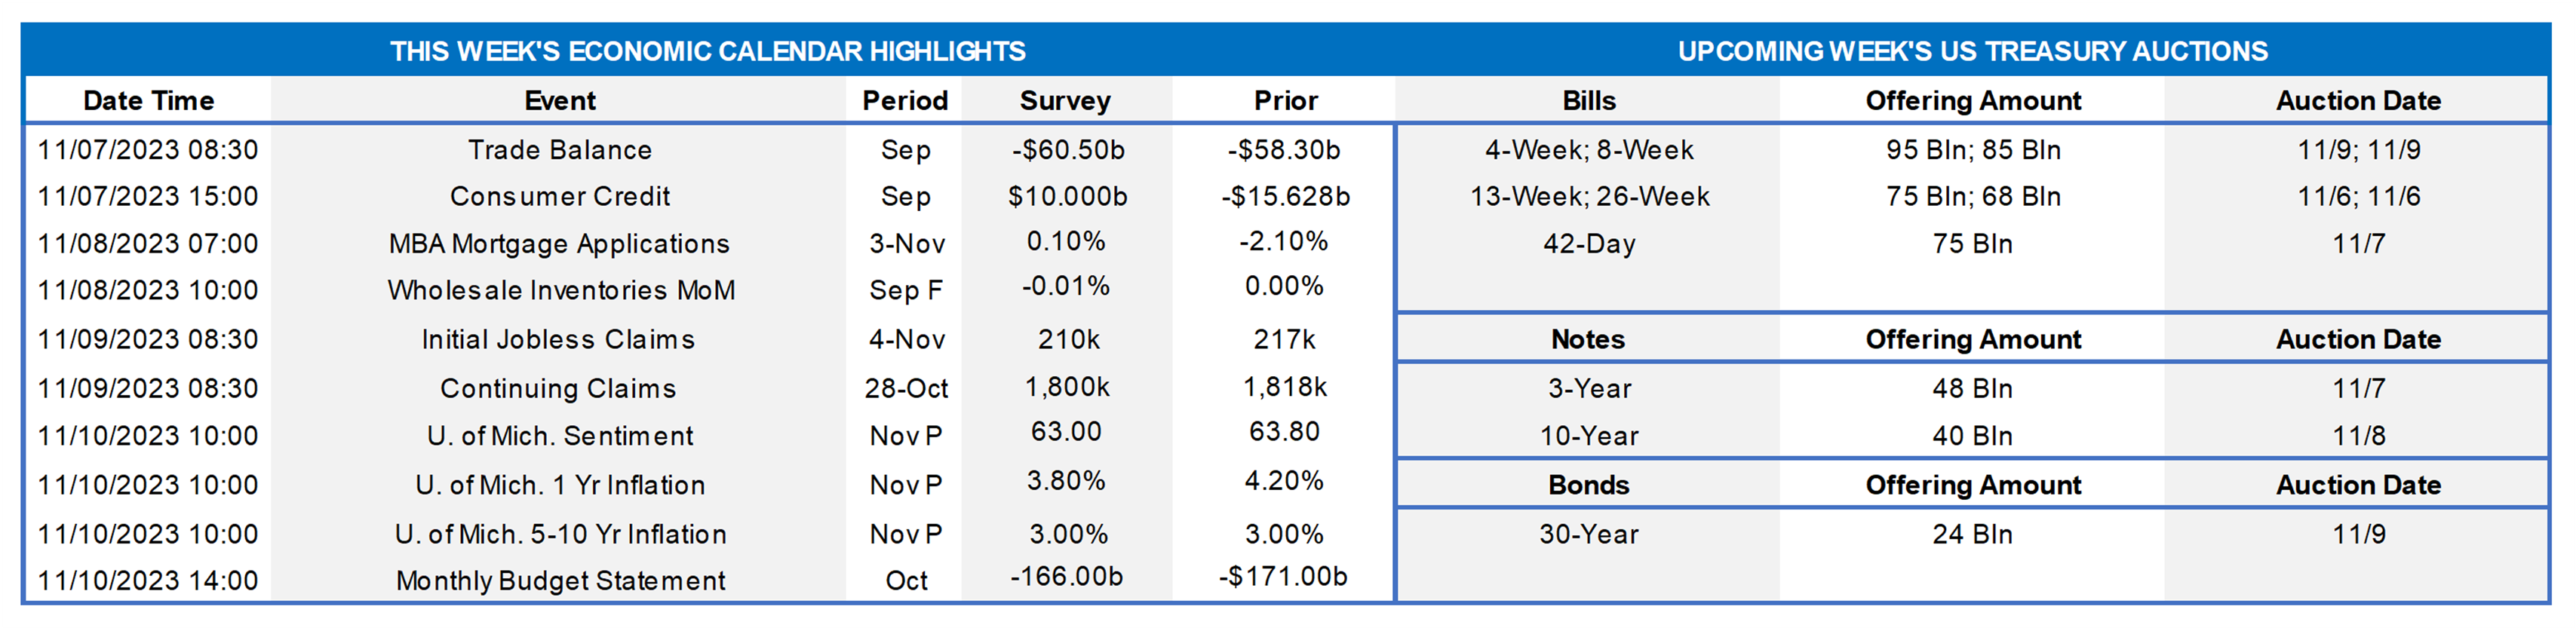The height and width of the screenshot is (628, 2576).
Task: Click the Period column header
Action: tap(905, 101)
